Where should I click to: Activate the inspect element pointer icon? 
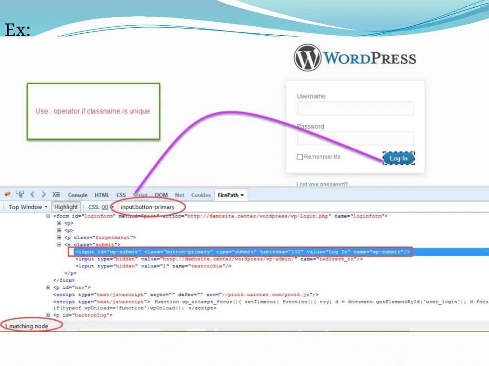click(x=20, y=194)
